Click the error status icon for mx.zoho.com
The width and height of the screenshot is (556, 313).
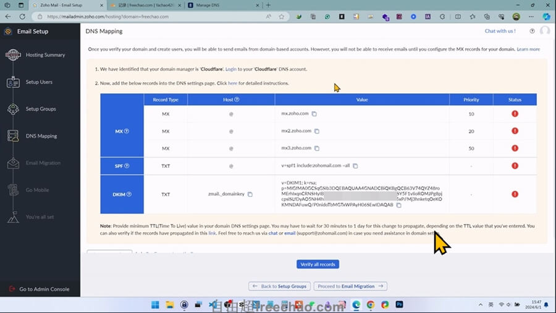[515, 114]
